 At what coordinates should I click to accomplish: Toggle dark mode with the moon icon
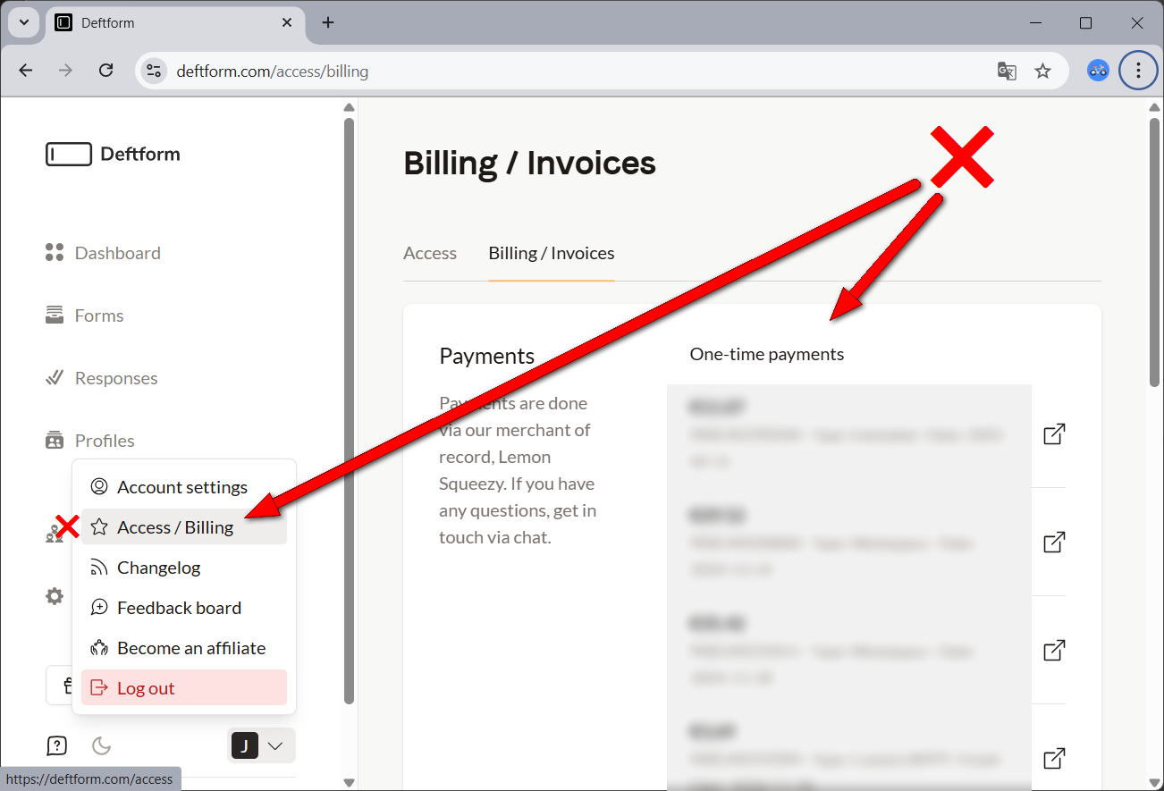tap(102, 745)
